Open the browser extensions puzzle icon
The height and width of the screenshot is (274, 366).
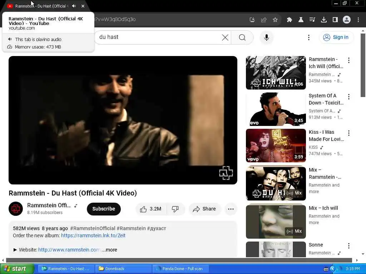[x=290, y=20]
